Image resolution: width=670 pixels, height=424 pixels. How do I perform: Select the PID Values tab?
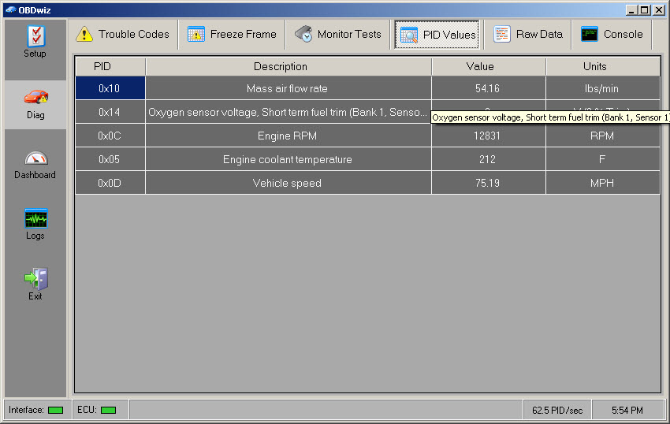coord(437,35)
